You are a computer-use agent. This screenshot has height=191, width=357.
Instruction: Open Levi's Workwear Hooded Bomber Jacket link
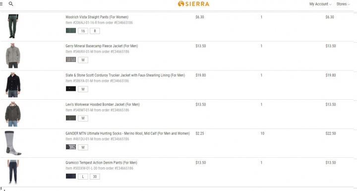pyautogui.click(x=103, y=104)
